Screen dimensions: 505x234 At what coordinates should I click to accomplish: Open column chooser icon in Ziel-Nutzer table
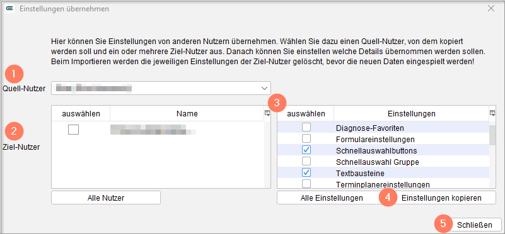267,113
